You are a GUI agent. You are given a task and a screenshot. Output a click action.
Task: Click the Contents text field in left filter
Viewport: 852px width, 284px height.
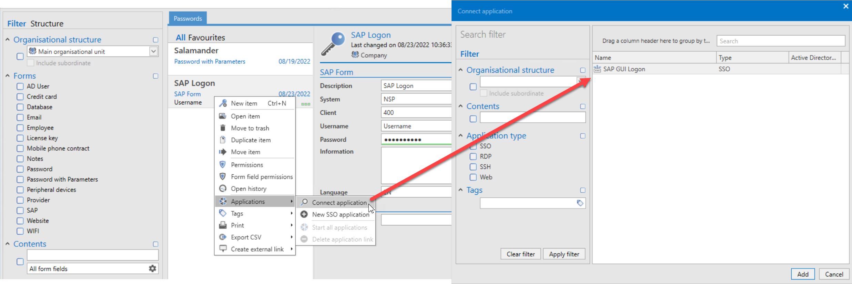coord(93,255)
